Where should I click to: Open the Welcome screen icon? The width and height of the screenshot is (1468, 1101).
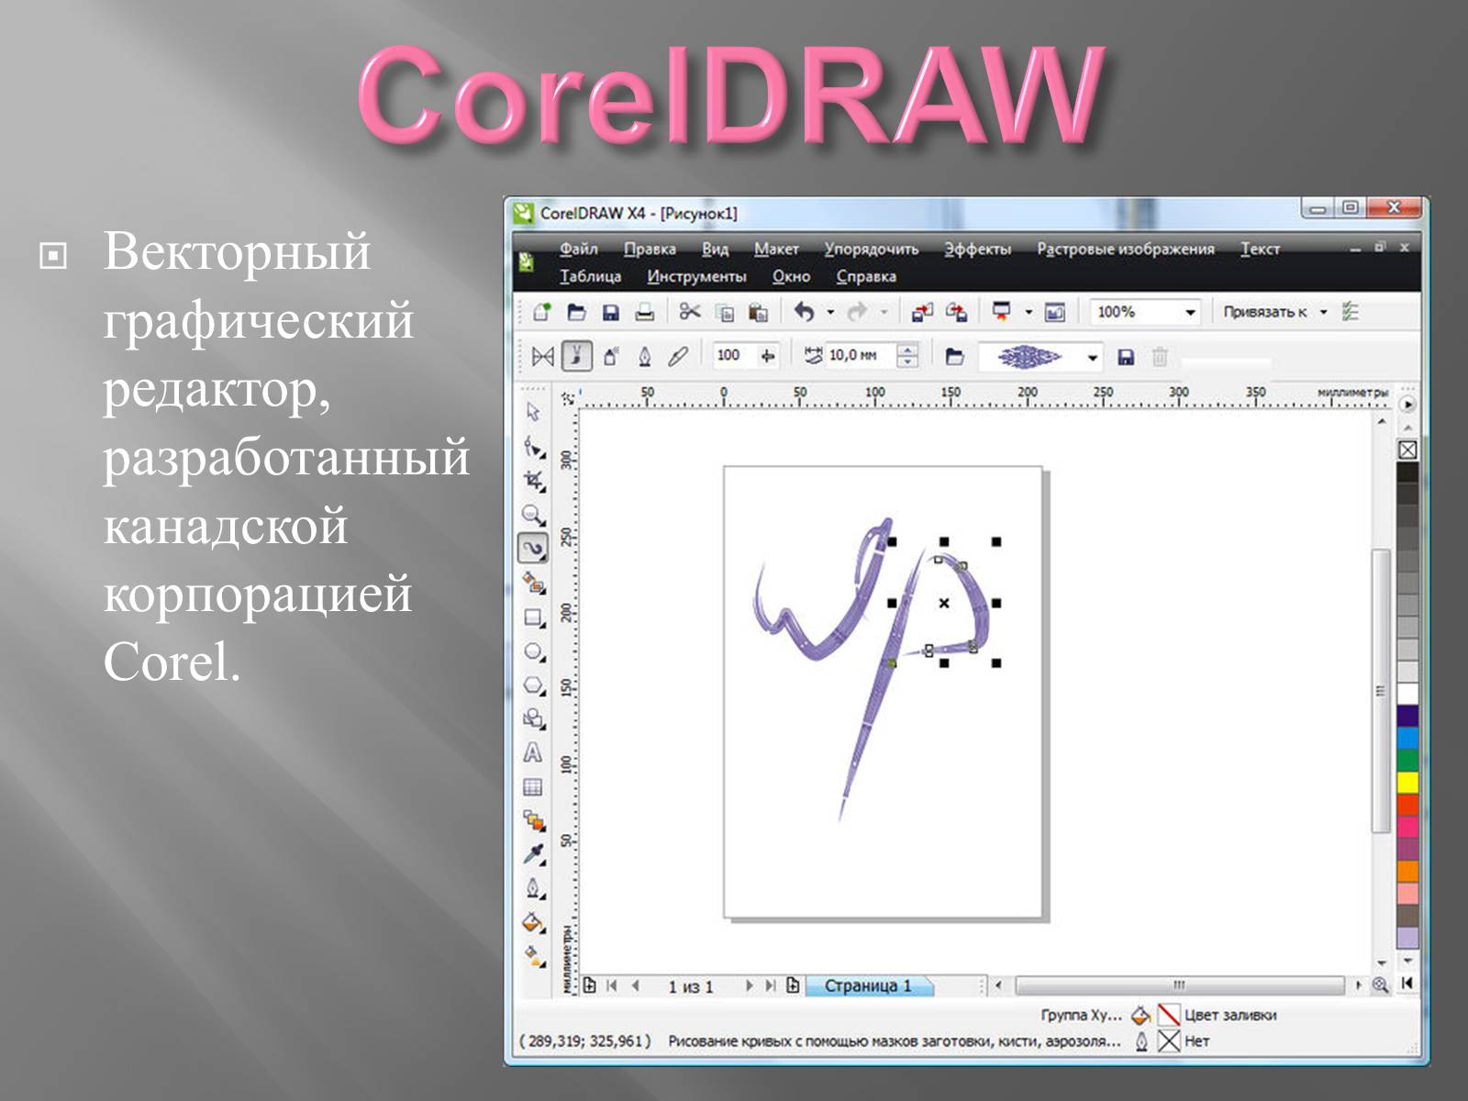tap(1055, 313)
